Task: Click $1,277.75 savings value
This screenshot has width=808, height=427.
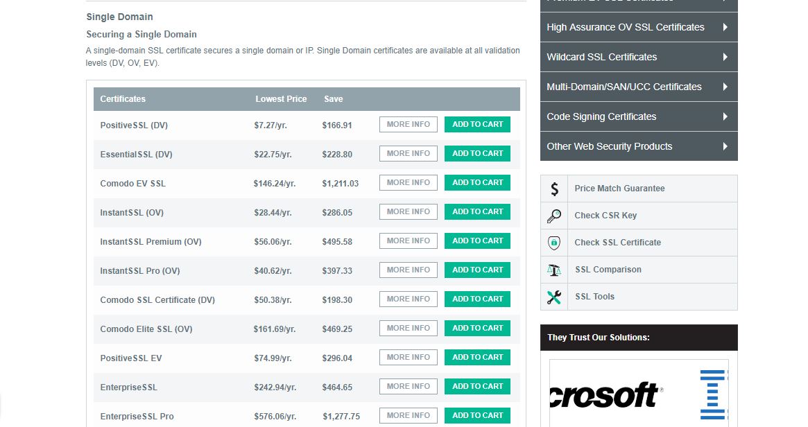Action: pyautogui.click(x=341, y=416)
